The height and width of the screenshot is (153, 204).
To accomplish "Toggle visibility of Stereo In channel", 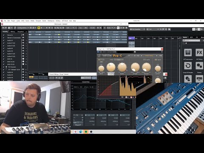I will tap(4, 35).
